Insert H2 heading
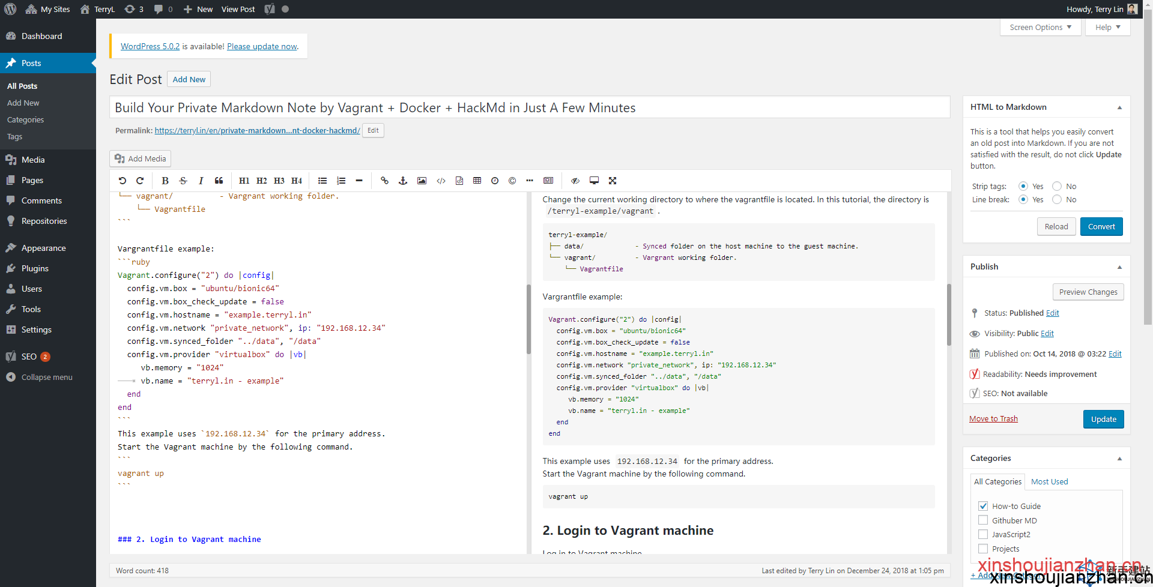The width and height of the screenshot is (1153, 587). pyautogui.click(x=261, y=181)
